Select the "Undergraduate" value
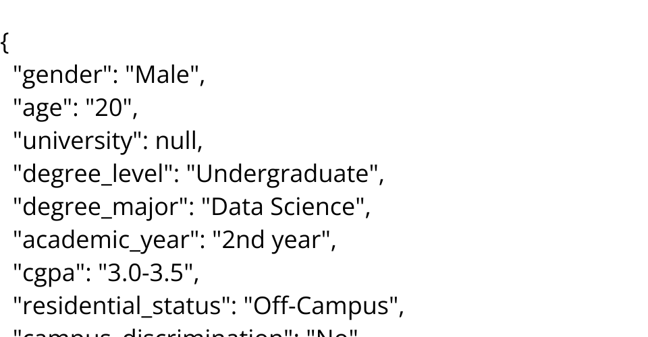The height and width of the screenshot is (337, 648). pyautogui.click(x=285, y=174)
